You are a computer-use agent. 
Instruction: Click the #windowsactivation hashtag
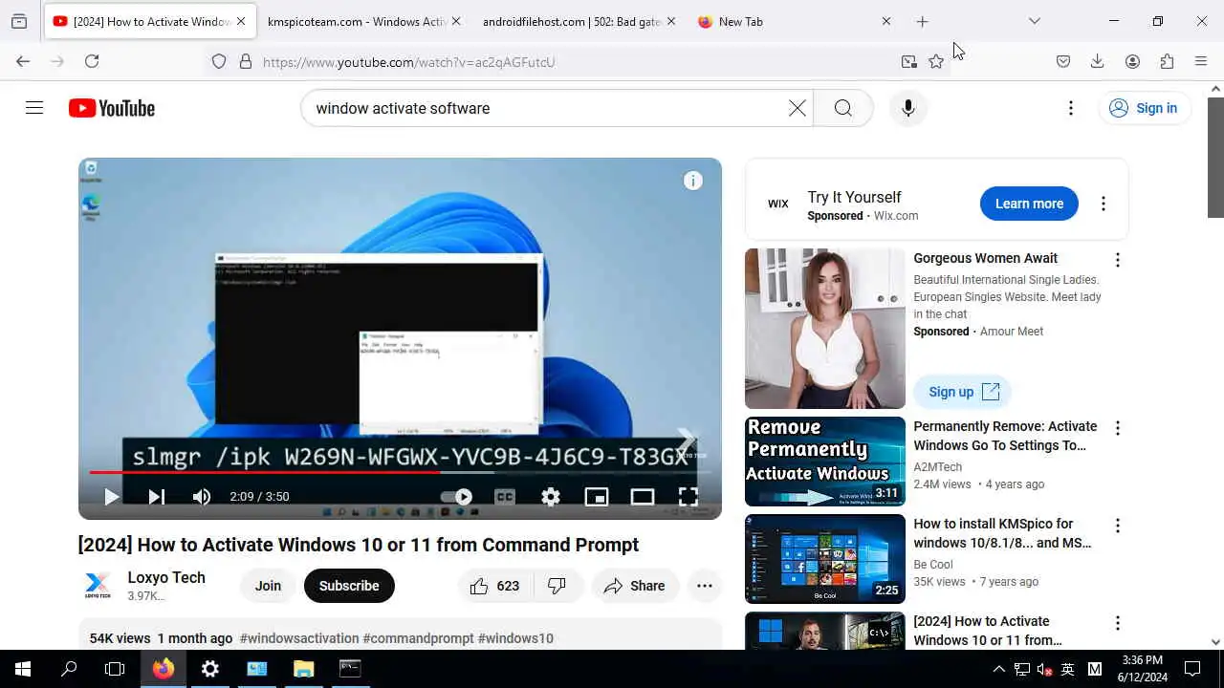tap(298, 638)
